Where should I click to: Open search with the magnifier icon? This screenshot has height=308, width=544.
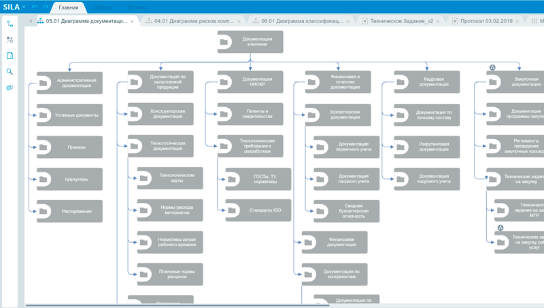click(10, 71)
